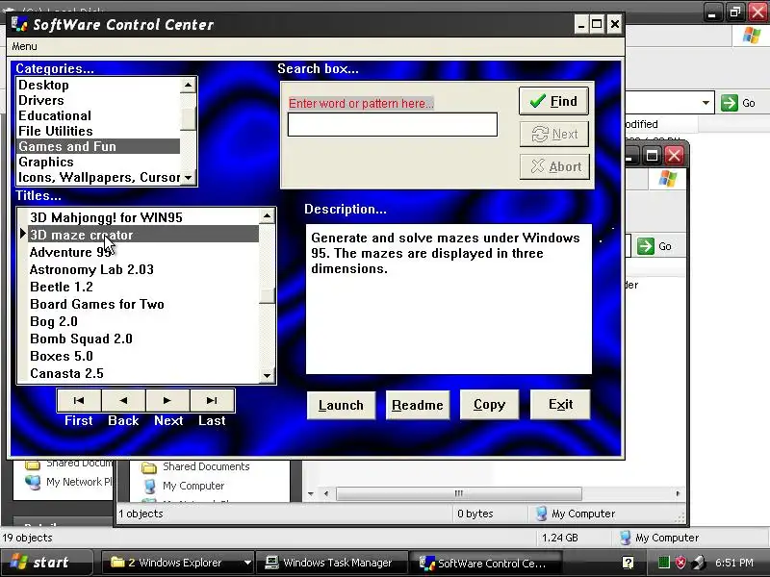The width and height of the screenshot is (770, 577).
Task: Click Categories list scroll down arrow
Action: (x=188, y=178)
